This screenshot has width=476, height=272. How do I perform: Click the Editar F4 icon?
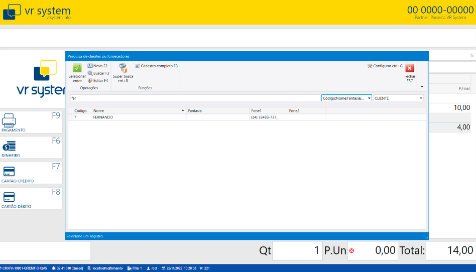coord(90,80)
